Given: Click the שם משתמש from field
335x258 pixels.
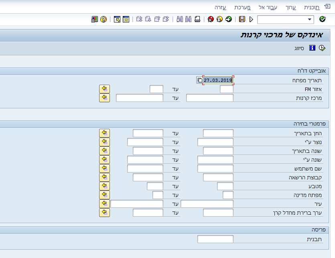Looking at the screenshot, I should click(215, 169).
